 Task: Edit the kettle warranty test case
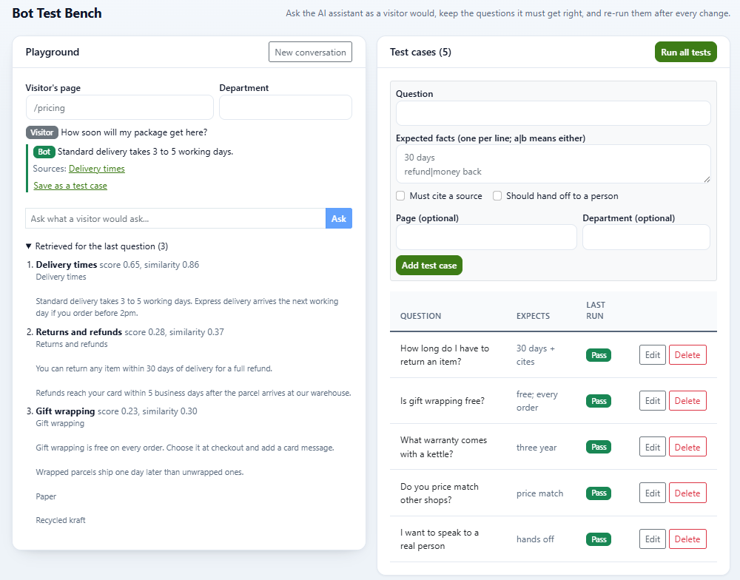pyautogui.click(x=652, y=447)
